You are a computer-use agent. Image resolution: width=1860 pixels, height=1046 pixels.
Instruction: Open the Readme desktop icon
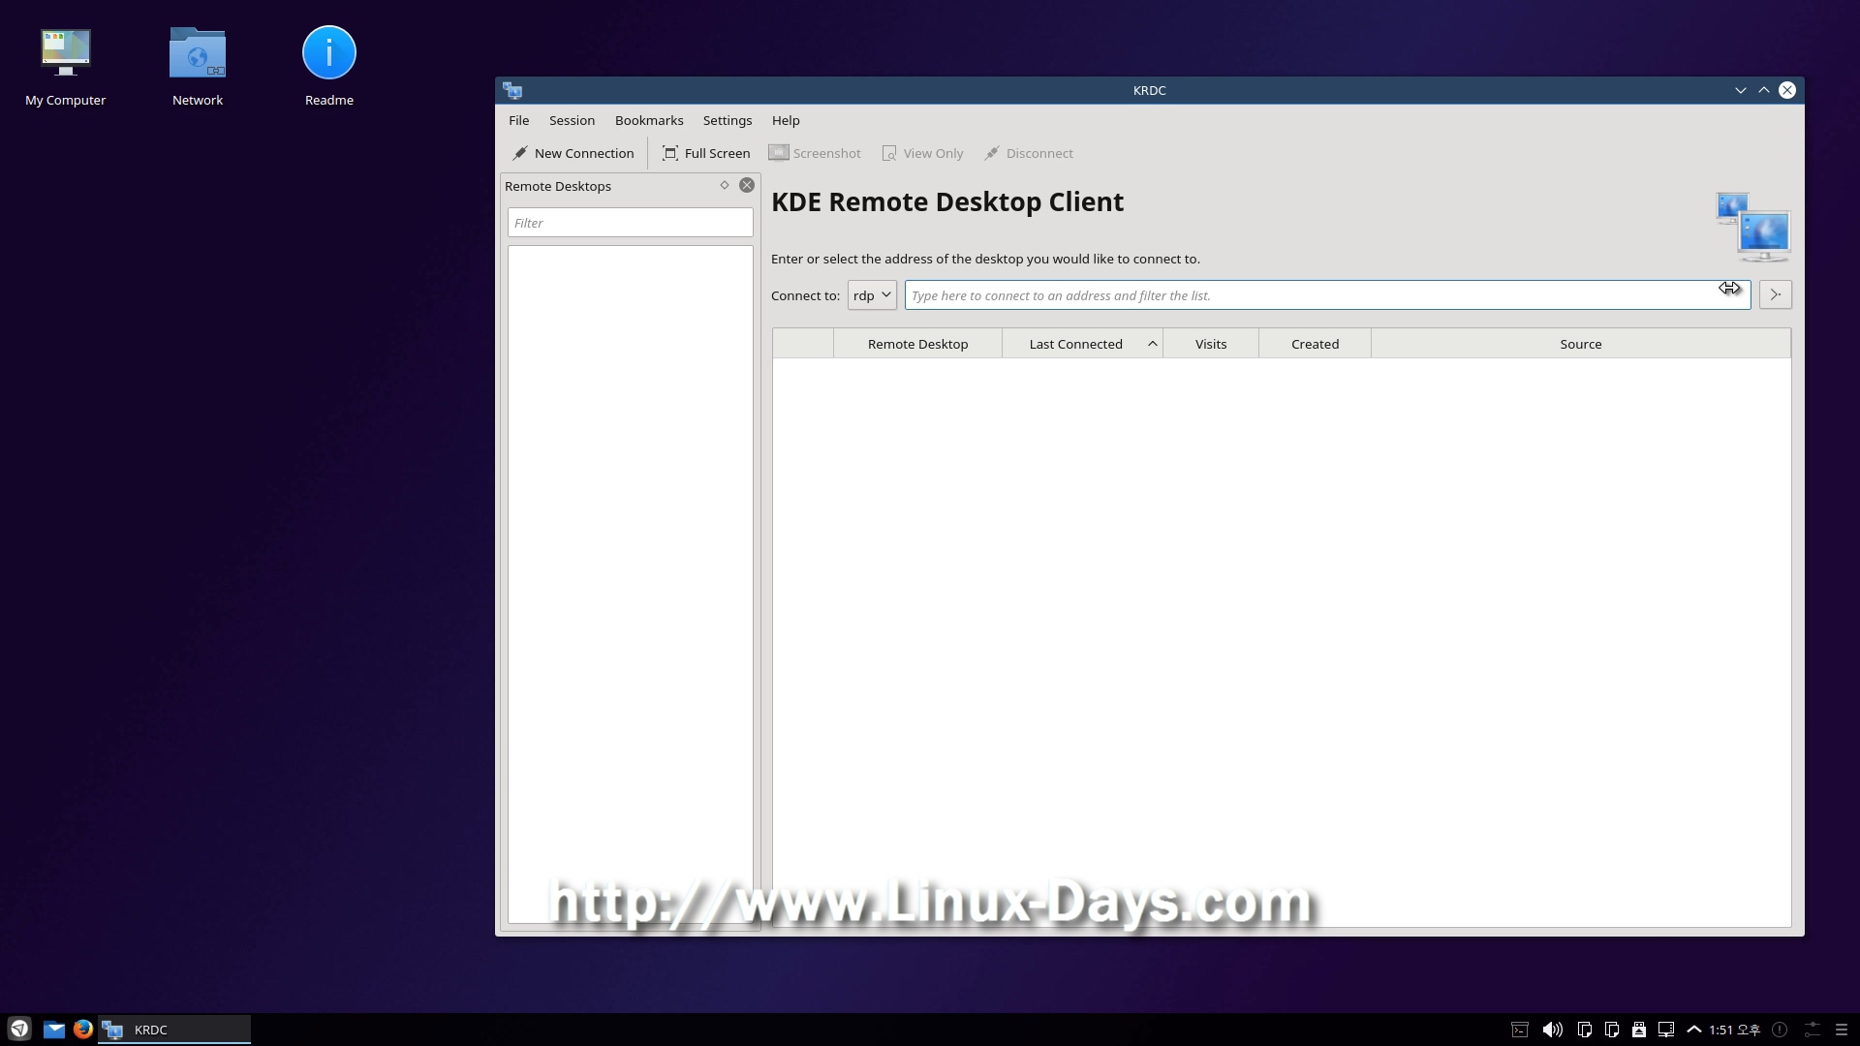tap(329, 66)
